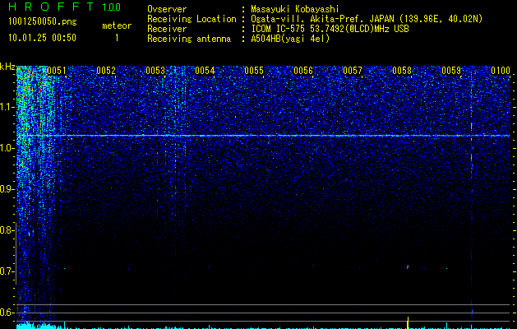Select the Ogata-vill. Akita-Pref. JAPAN location text
The height and width of the screenshot is (329, 517).
367,19
